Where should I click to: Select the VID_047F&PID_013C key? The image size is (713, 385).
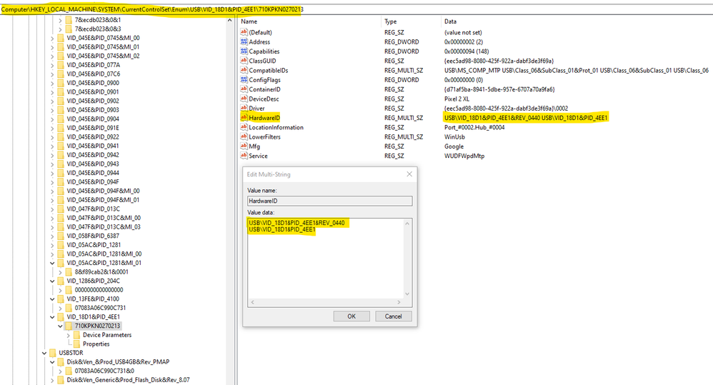click(93, 209)
